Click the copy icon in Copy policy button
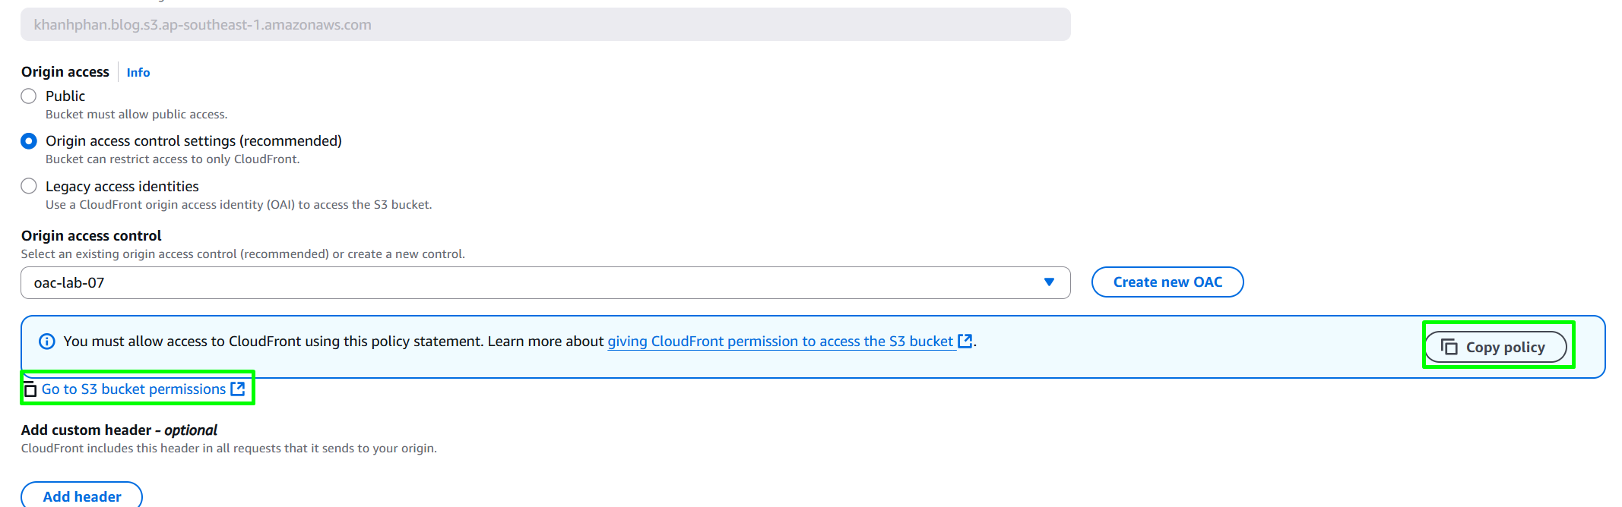The image size is (1622, 507). click(1449, 347)
